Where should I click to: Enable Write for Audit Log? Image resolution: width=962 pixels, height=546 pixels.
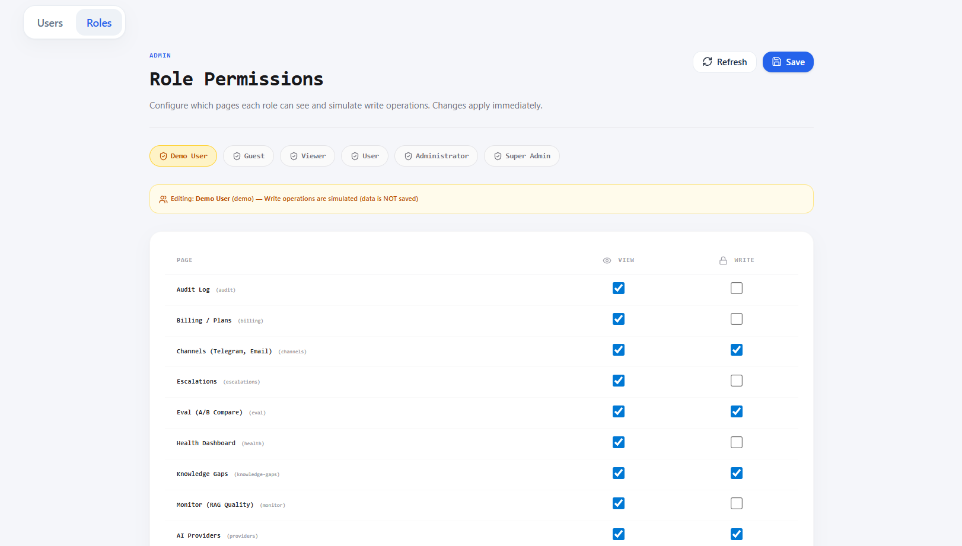click(x=737, y=288)
